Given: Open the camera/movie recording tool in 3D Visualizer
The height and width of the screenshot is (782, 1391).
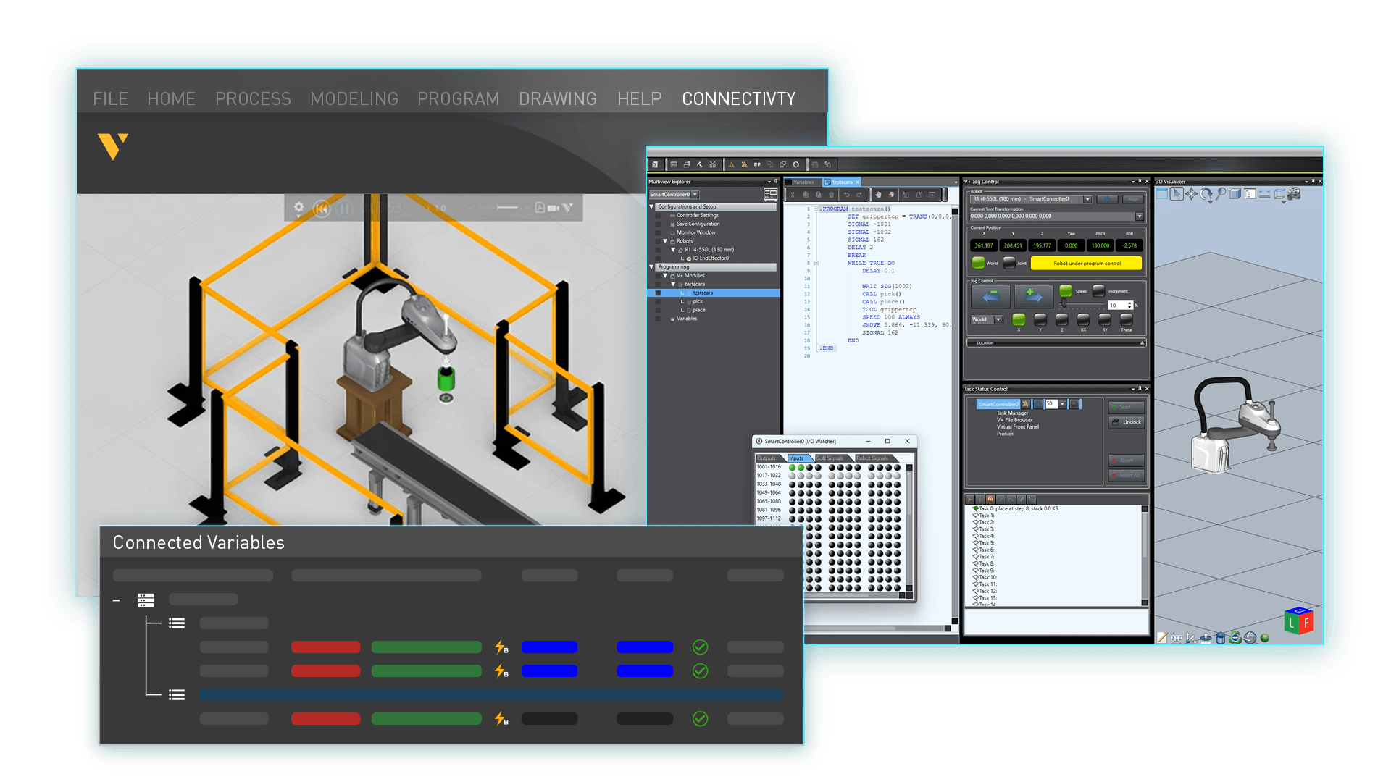Looking at the screenshot, I should click(1293, 194).
